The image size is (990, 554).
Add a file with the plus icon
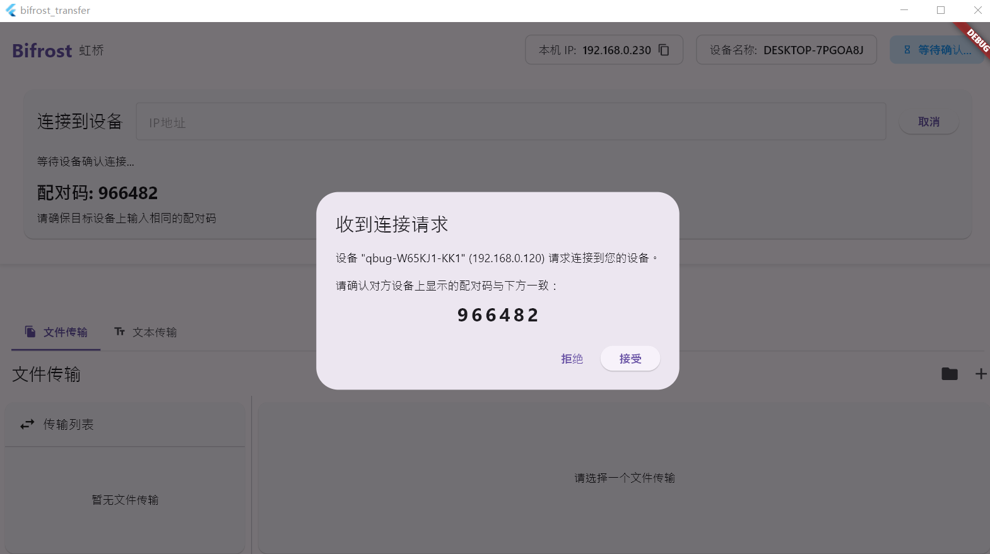(x=981, y=374)
